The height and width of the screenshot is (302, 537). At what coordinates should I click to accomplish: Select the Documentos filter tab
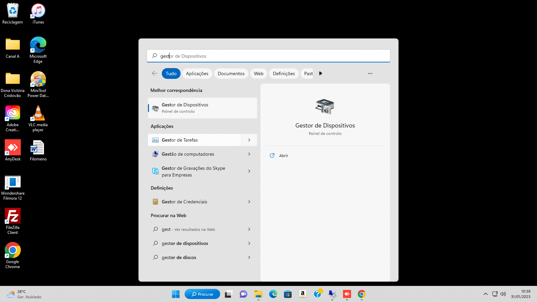click(231, 73)
